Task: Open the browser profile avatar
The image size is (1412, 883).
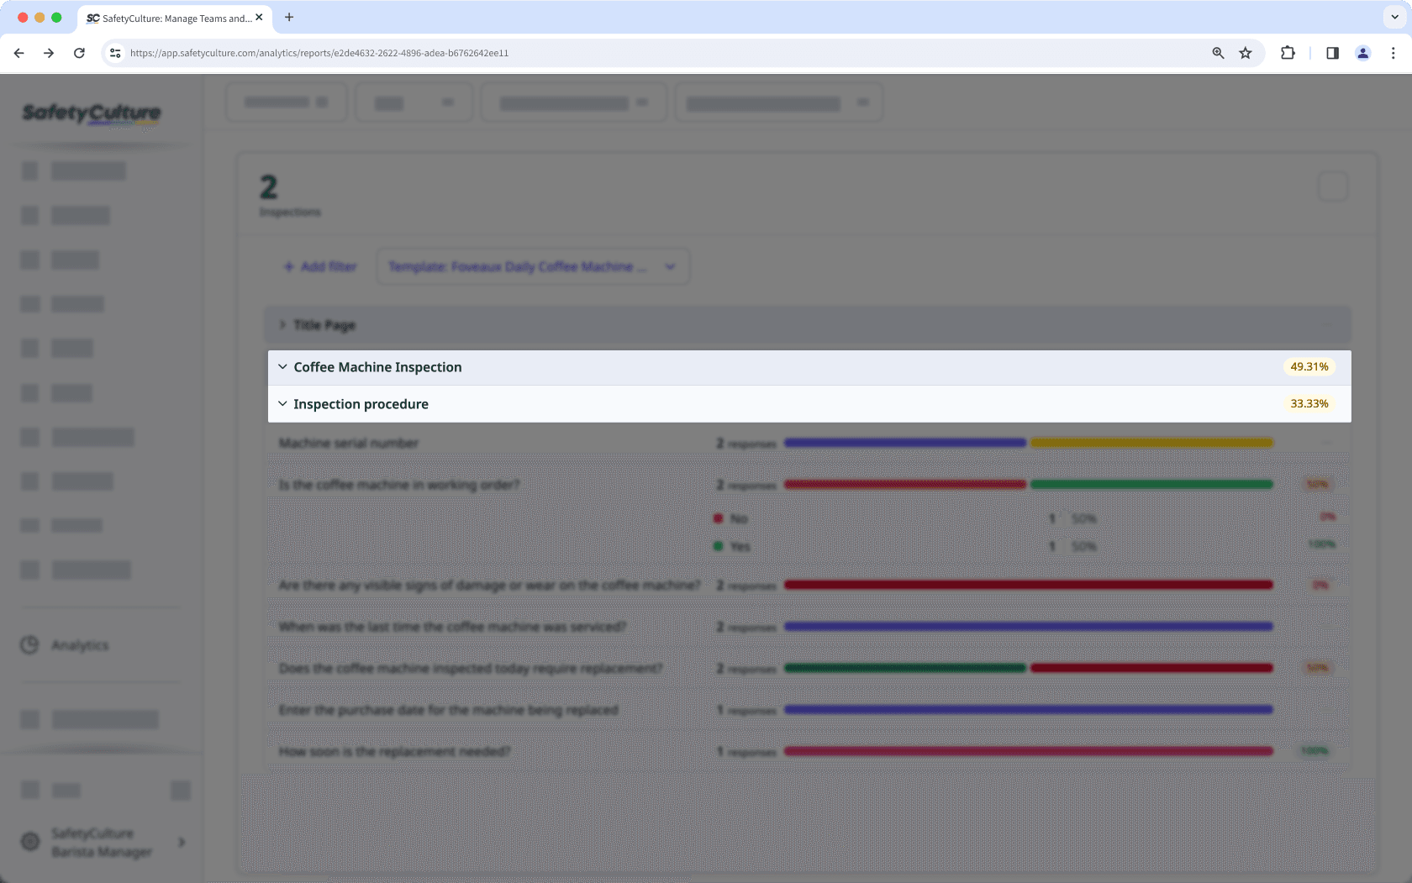Action: pyautogui.click(x=1362, y=53)
